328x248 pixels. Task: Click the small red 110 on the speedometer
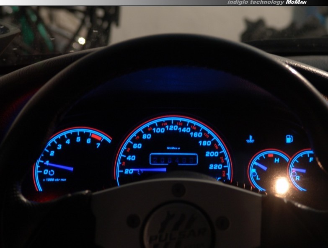(x=164, y=124)
